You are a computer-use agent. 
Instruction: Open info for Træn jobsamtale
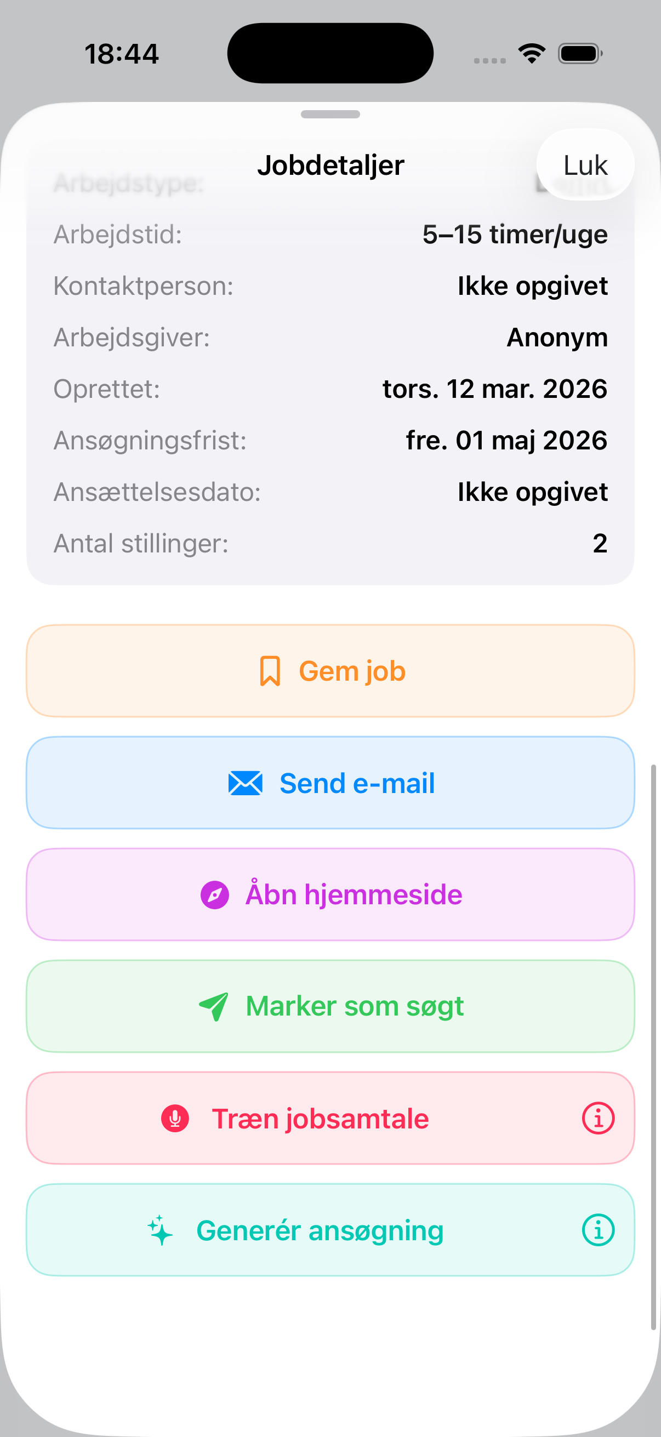(598, 1119)
